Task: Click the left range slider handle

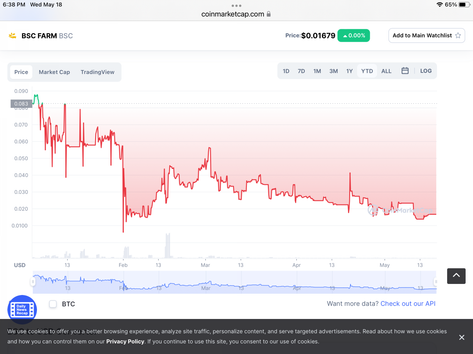Action: [x=33, y=281]
